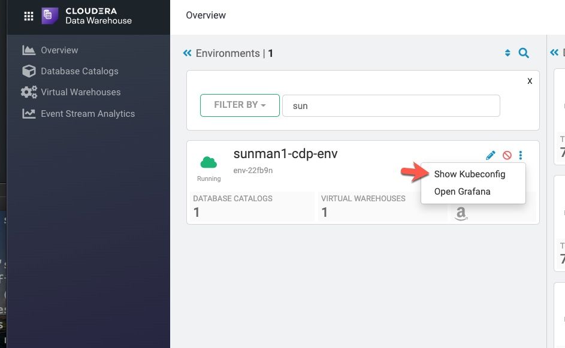Open the three-dot more options menu
Viewport: 565px width, 348px height.
[x=520, y=155]
